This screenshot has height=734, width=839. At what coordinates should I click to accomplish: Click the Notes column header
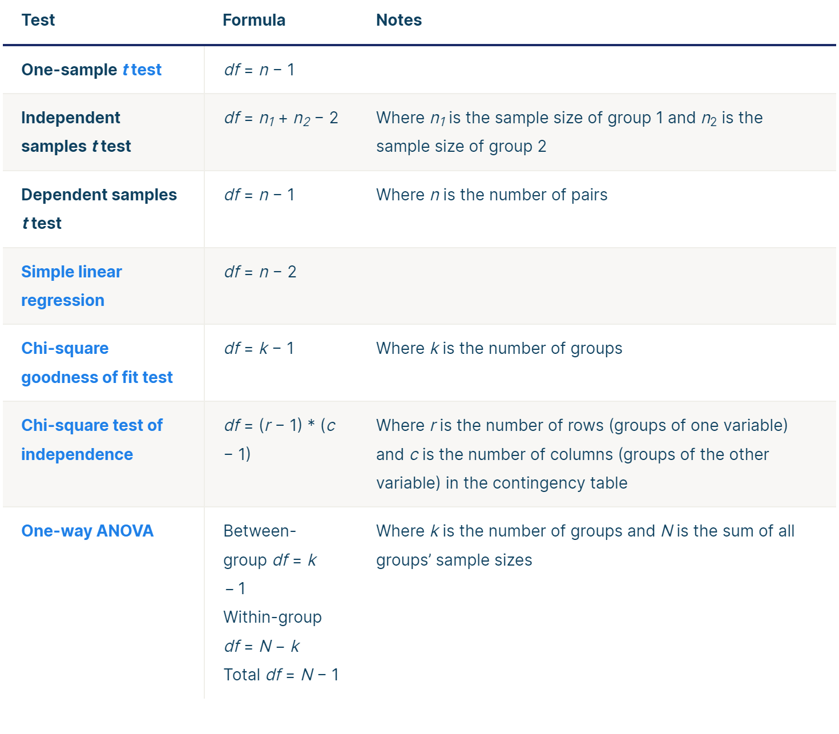pos(399,20)
